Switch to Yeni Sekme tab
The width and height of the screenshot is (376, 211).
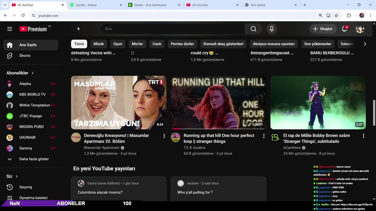pyautogui.click(x=271, y=5)
